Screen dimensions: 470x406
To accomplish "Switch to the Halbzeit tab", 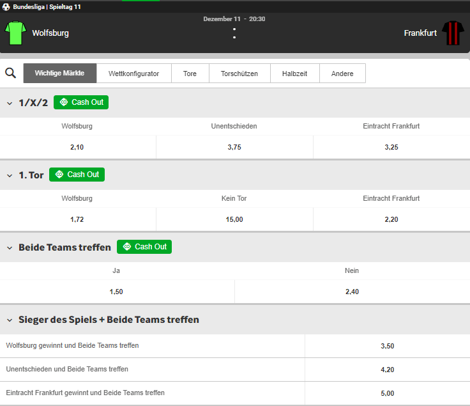I will point(295,74).
